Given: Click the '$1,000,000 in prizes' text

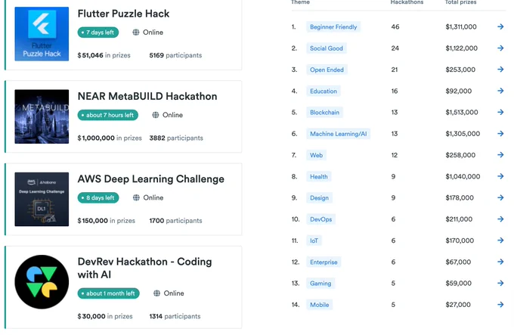Looking at the screenshot, I should coord(110,138).
